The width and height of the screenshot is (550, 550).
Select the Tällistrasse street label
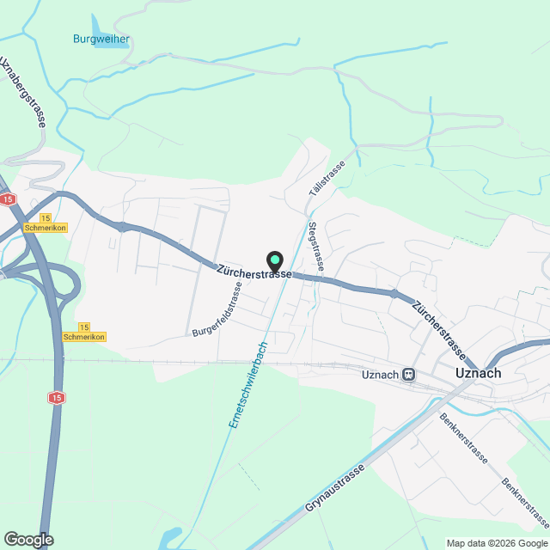pos(327,178)
